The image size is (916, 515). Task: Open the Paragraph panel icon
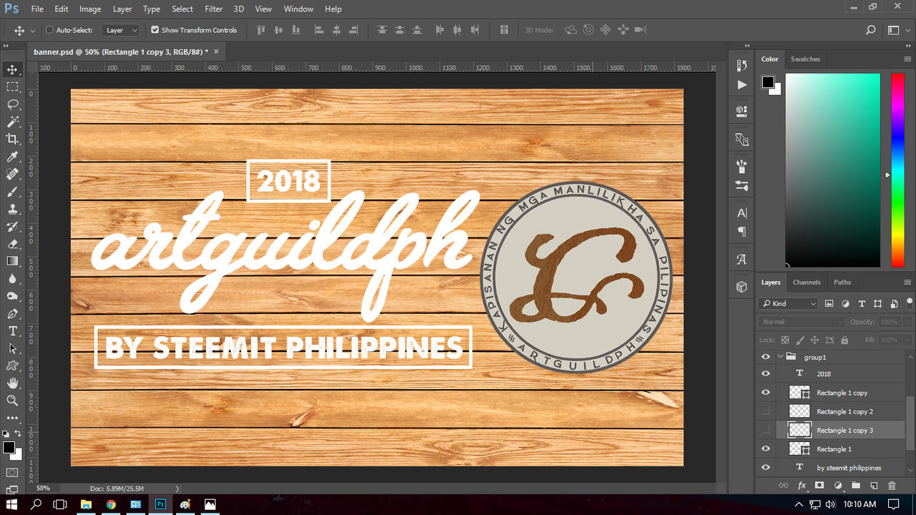pyautogui.click(x=741, y=232)
